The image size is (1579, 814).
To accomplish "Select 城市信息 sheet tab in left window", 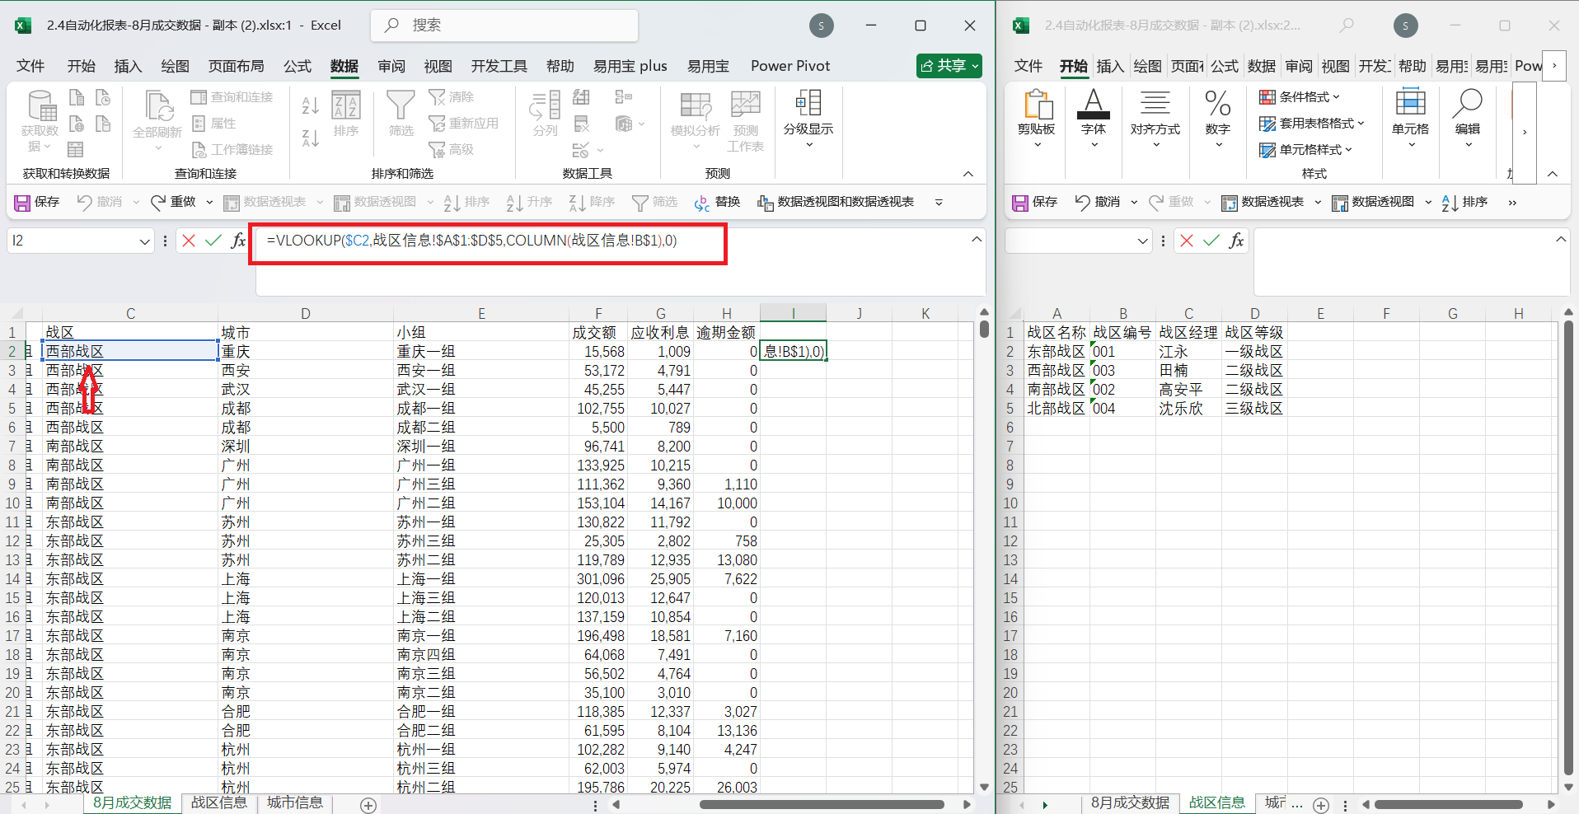I will [x=295, y=803].
